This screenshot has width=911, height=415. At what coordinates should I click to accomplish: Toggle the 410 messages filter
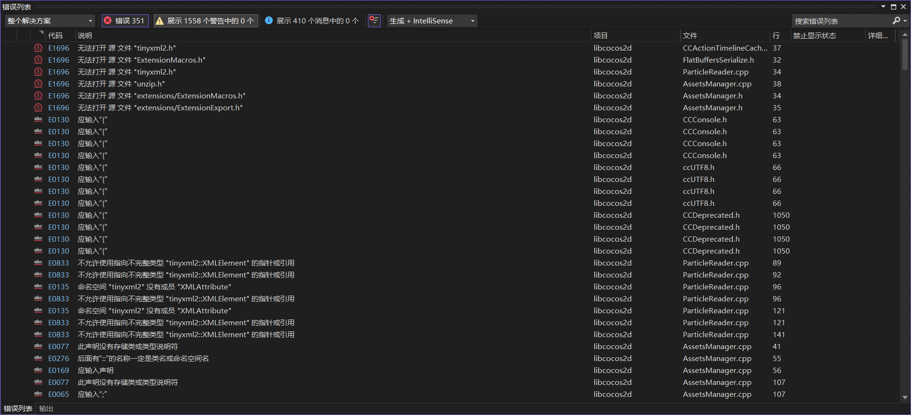click(x=312, y=21)
